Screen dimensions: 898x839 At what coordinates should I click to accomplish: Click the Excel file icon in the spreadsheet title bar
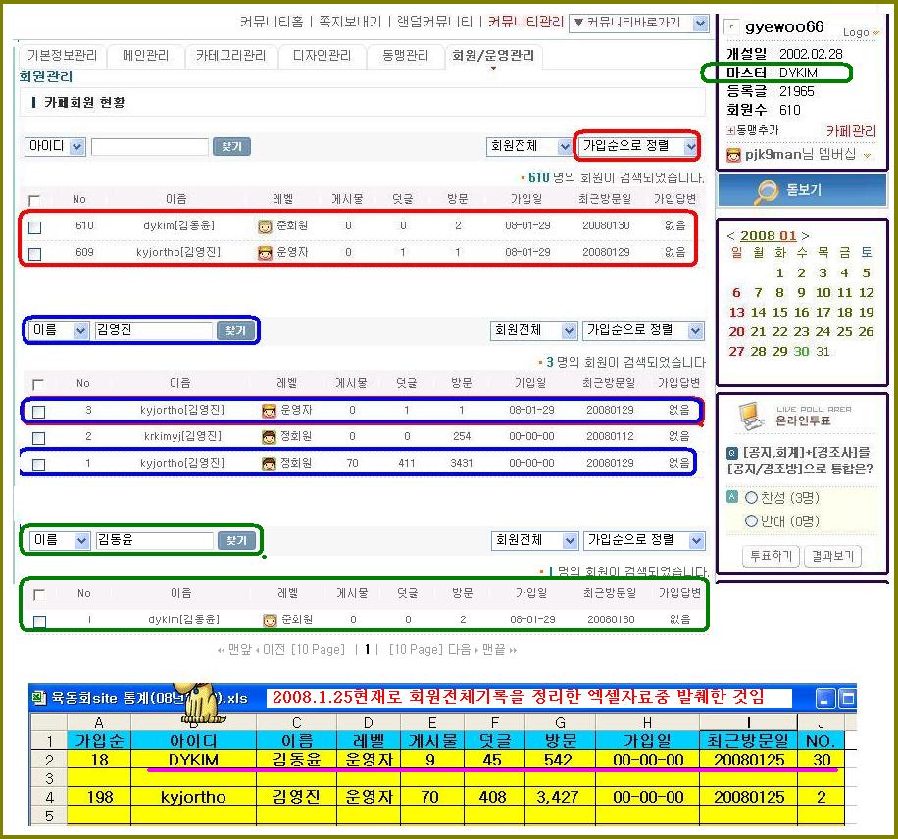pyautogui.click(x=38, y=698)
